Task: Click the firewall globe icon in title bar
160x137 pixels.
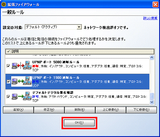Action: (4, 4)
